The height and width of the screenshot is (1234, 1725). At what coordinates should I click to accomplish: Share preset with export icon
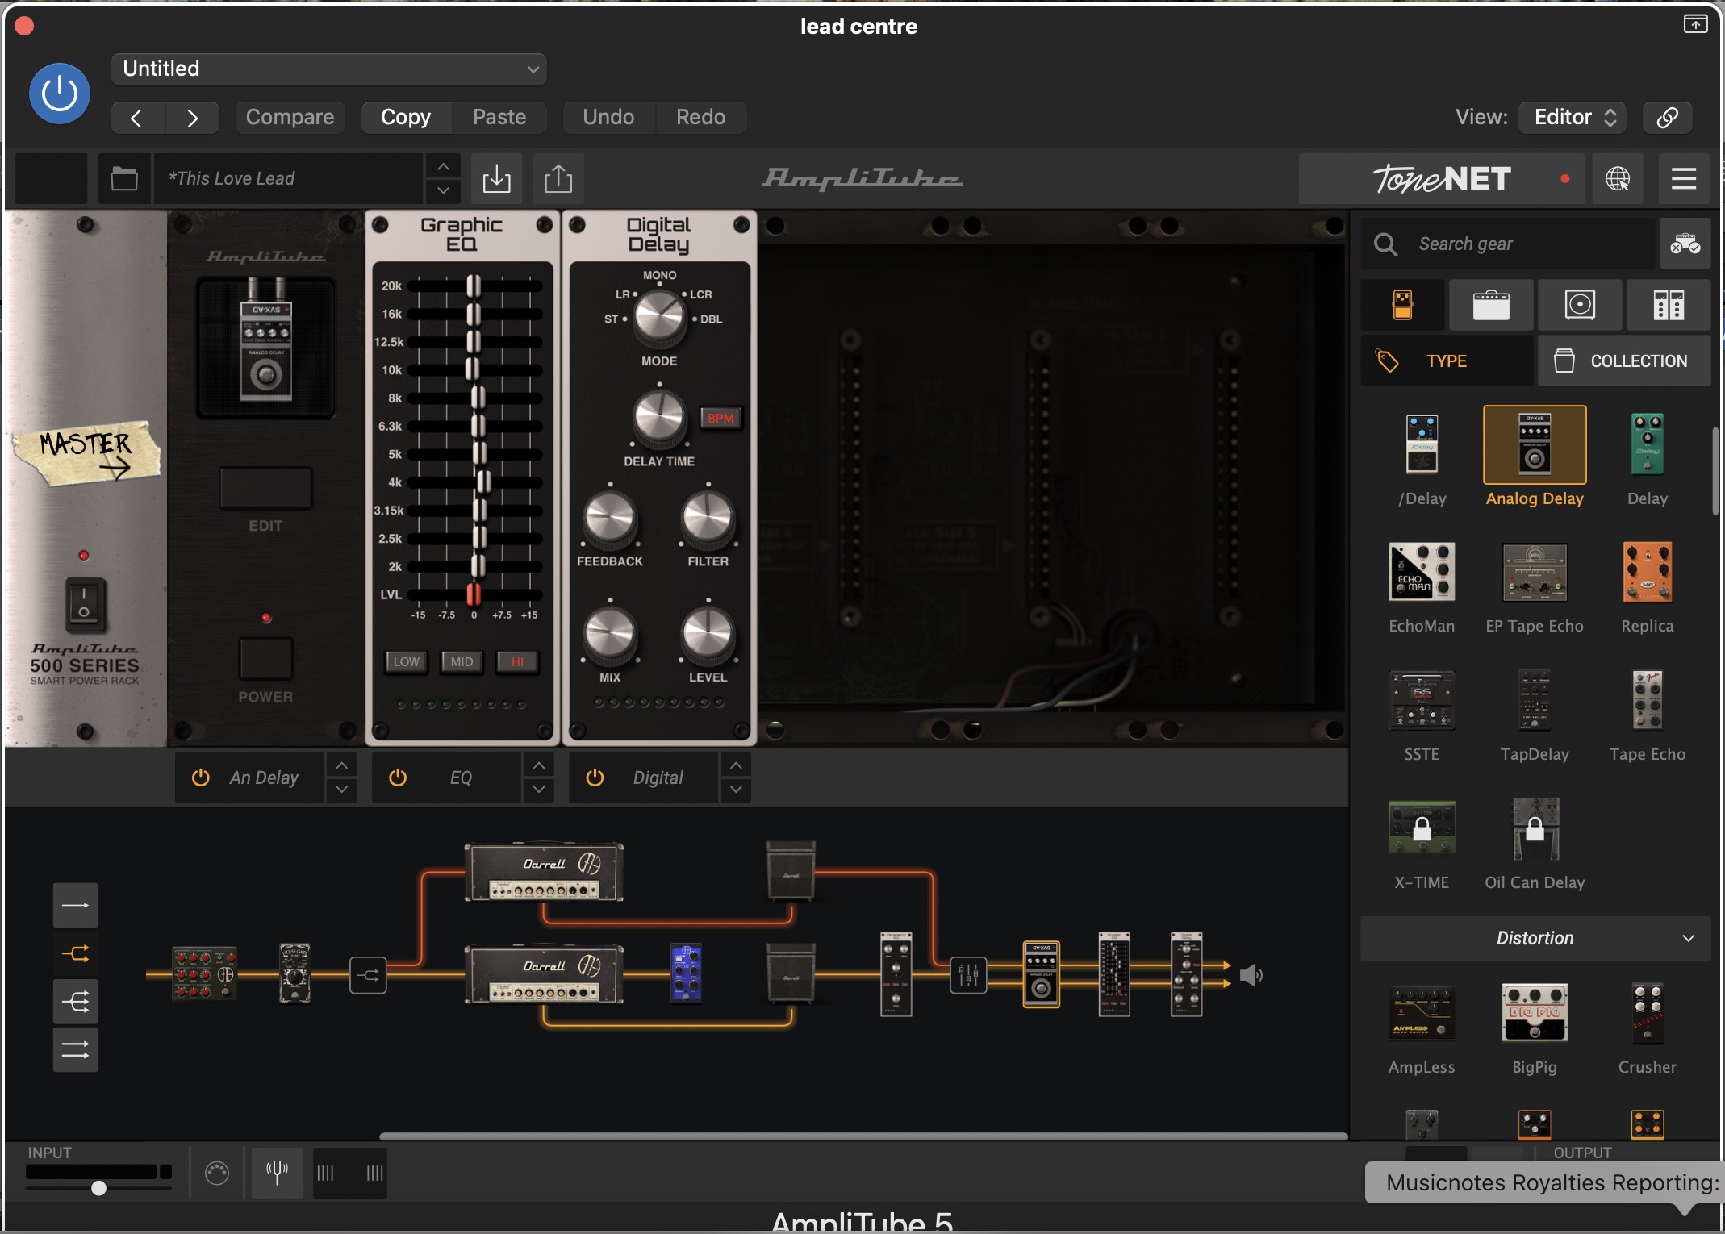558,178
